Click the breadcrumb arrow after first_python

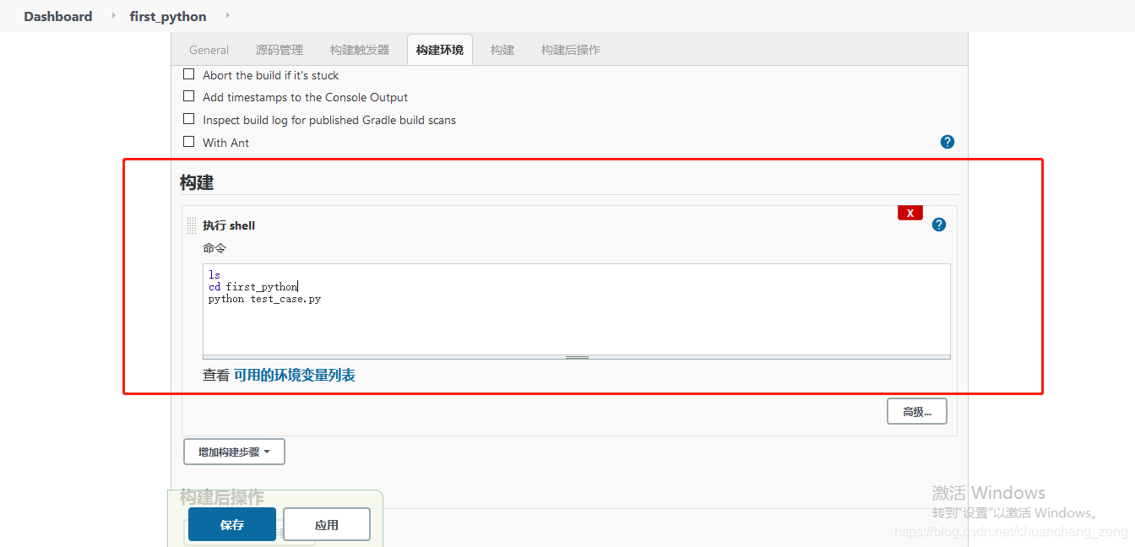229,15
